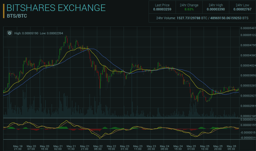Click price axis label 0.00002196
The width and height of the screenshot is (256, 151).
tap(248, 116)
